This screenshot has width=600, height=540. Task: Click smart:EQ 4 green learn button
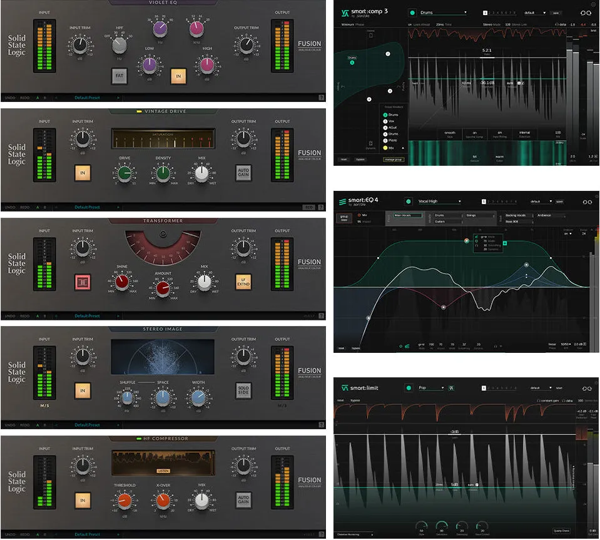[x=409, y=201]
